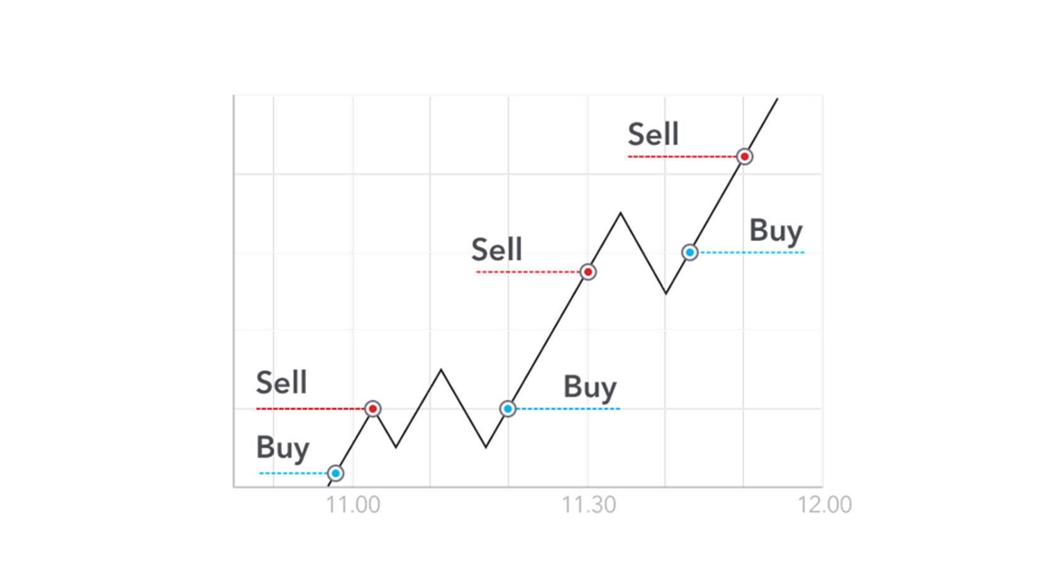
Task: Click the red dashed line of the lowest Sell
Action: [310, 409]
